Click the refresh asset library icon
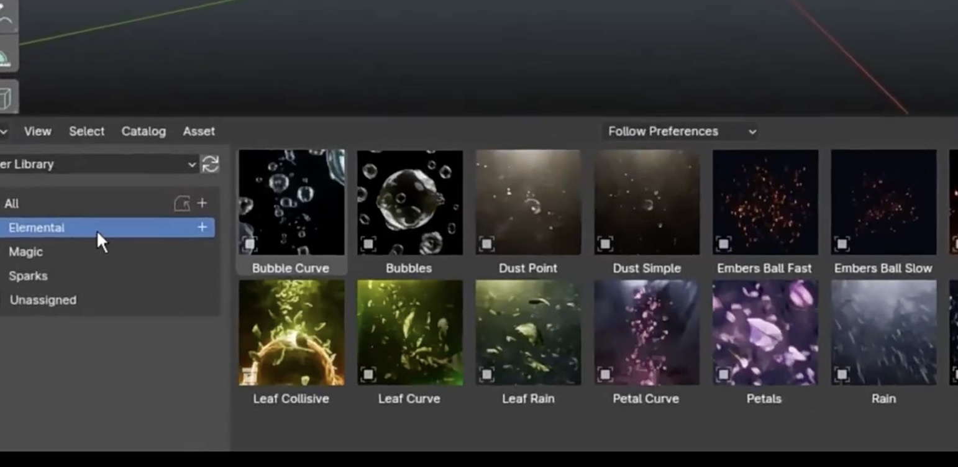Image resolution: width=958 pixels, height=467 pixels. click(x=210, y=164)
